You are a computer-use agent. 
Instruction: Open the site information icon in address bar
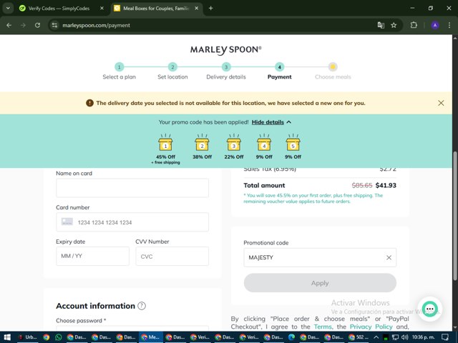54,26
